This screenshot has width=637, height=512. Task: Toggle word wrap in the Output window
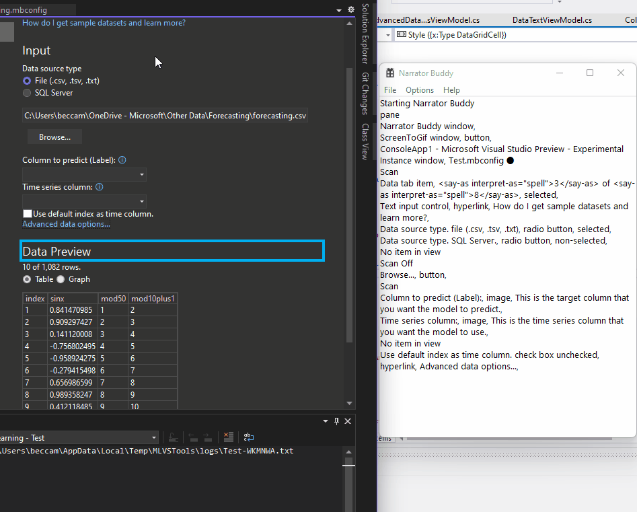pos(249,437)
